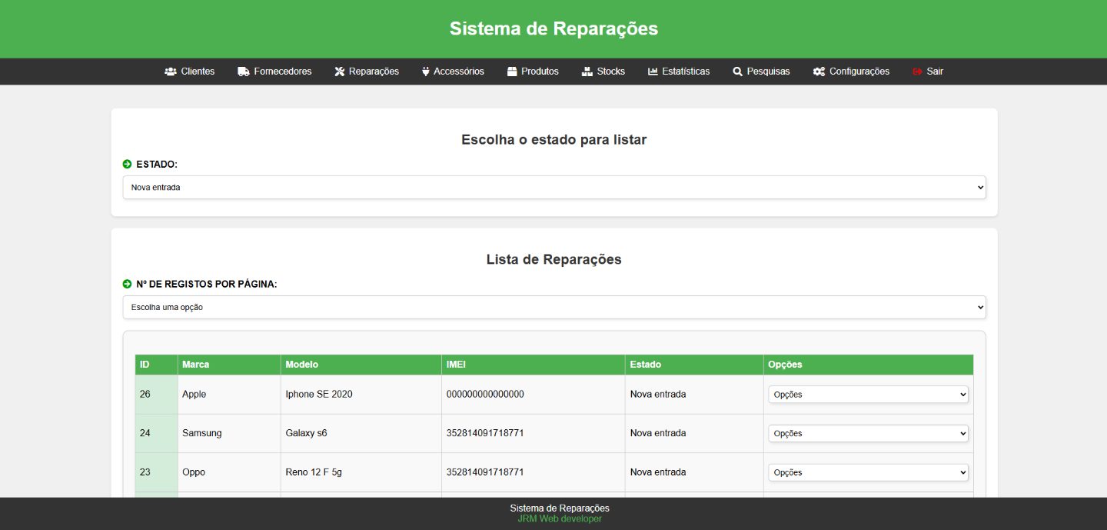Click the 'Lista de Reparações' heading
The height and width of the screenshot is (530, 1107).
(x=554, y=260)
